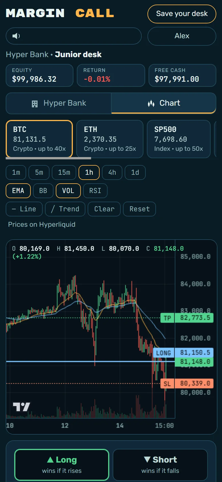
Task: Choose the 1h timeframe
Action: point(89,172)
